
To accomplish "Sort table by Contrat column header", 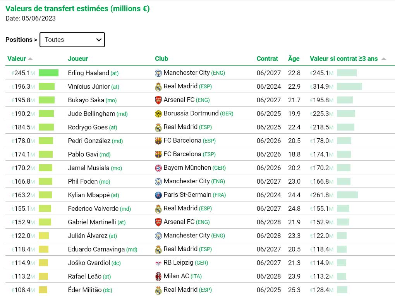I will [267, 59].
